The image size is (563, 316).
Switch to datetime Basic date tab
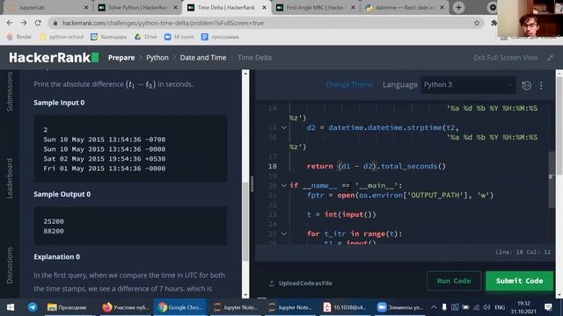pyautogui.click(x=405, y=8)
